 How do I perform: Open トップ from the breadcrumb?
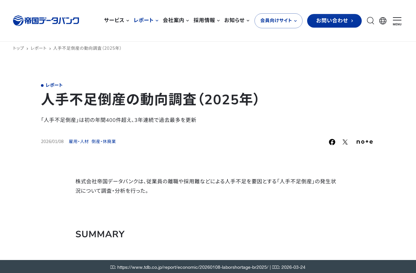tap(18, 47)
